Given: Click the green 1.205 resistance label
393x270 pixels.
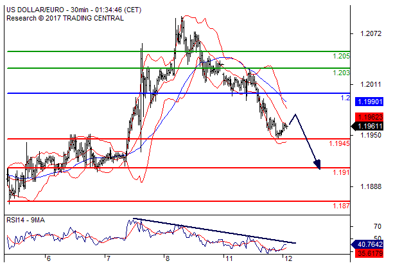Looking at the screenshot, I should (341, 56).
